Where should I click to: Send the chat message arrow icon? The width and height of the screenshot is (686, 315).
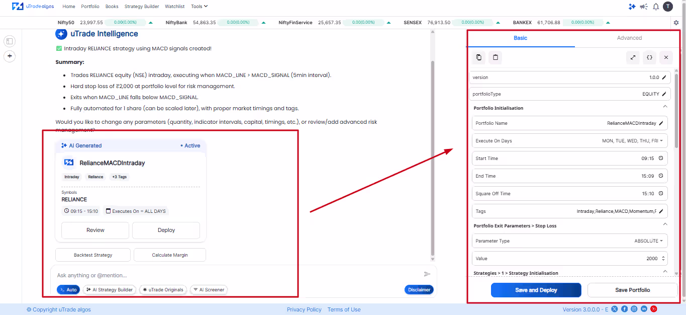[427, 274]
